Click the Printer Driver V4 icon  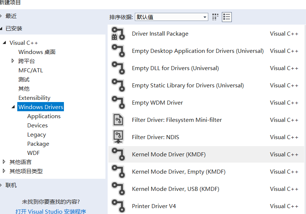(x=118, y=206)
